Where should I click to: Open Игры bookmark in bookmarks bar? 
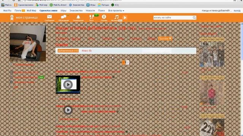91,5
